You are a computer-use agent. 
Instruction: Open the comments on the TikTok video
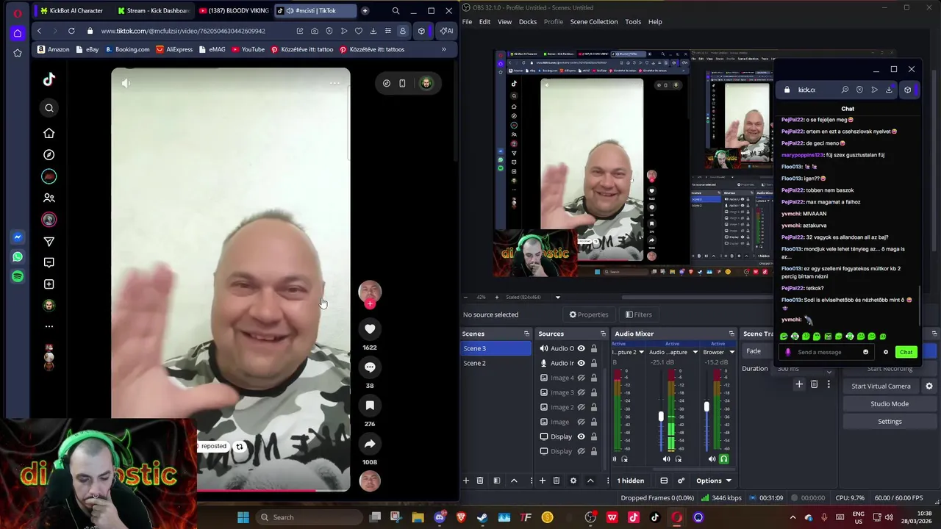370,367
